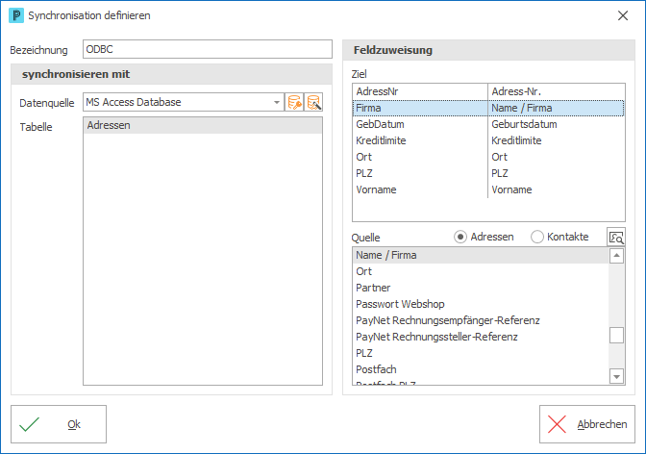Select the Vorname row in Ziel
The image size is (646, 454).
[x=488, y=189]
